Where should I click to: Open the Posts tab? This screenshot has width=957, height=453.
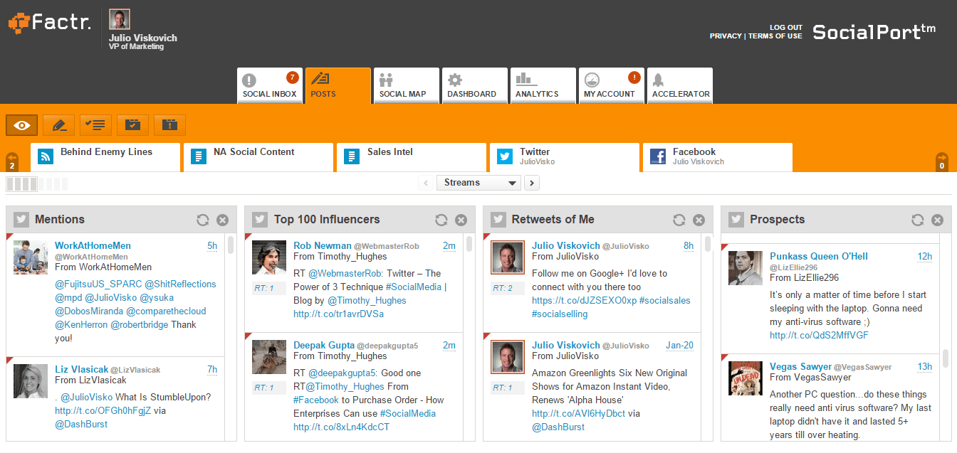click(x=338, y=85)
